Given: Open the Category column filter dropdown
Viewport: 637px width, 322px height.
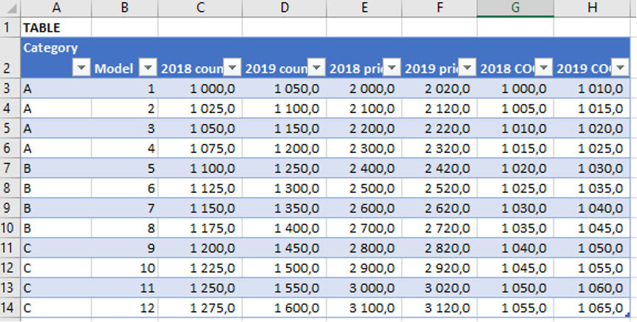Looking at the screenshot, I should (81, 68).
